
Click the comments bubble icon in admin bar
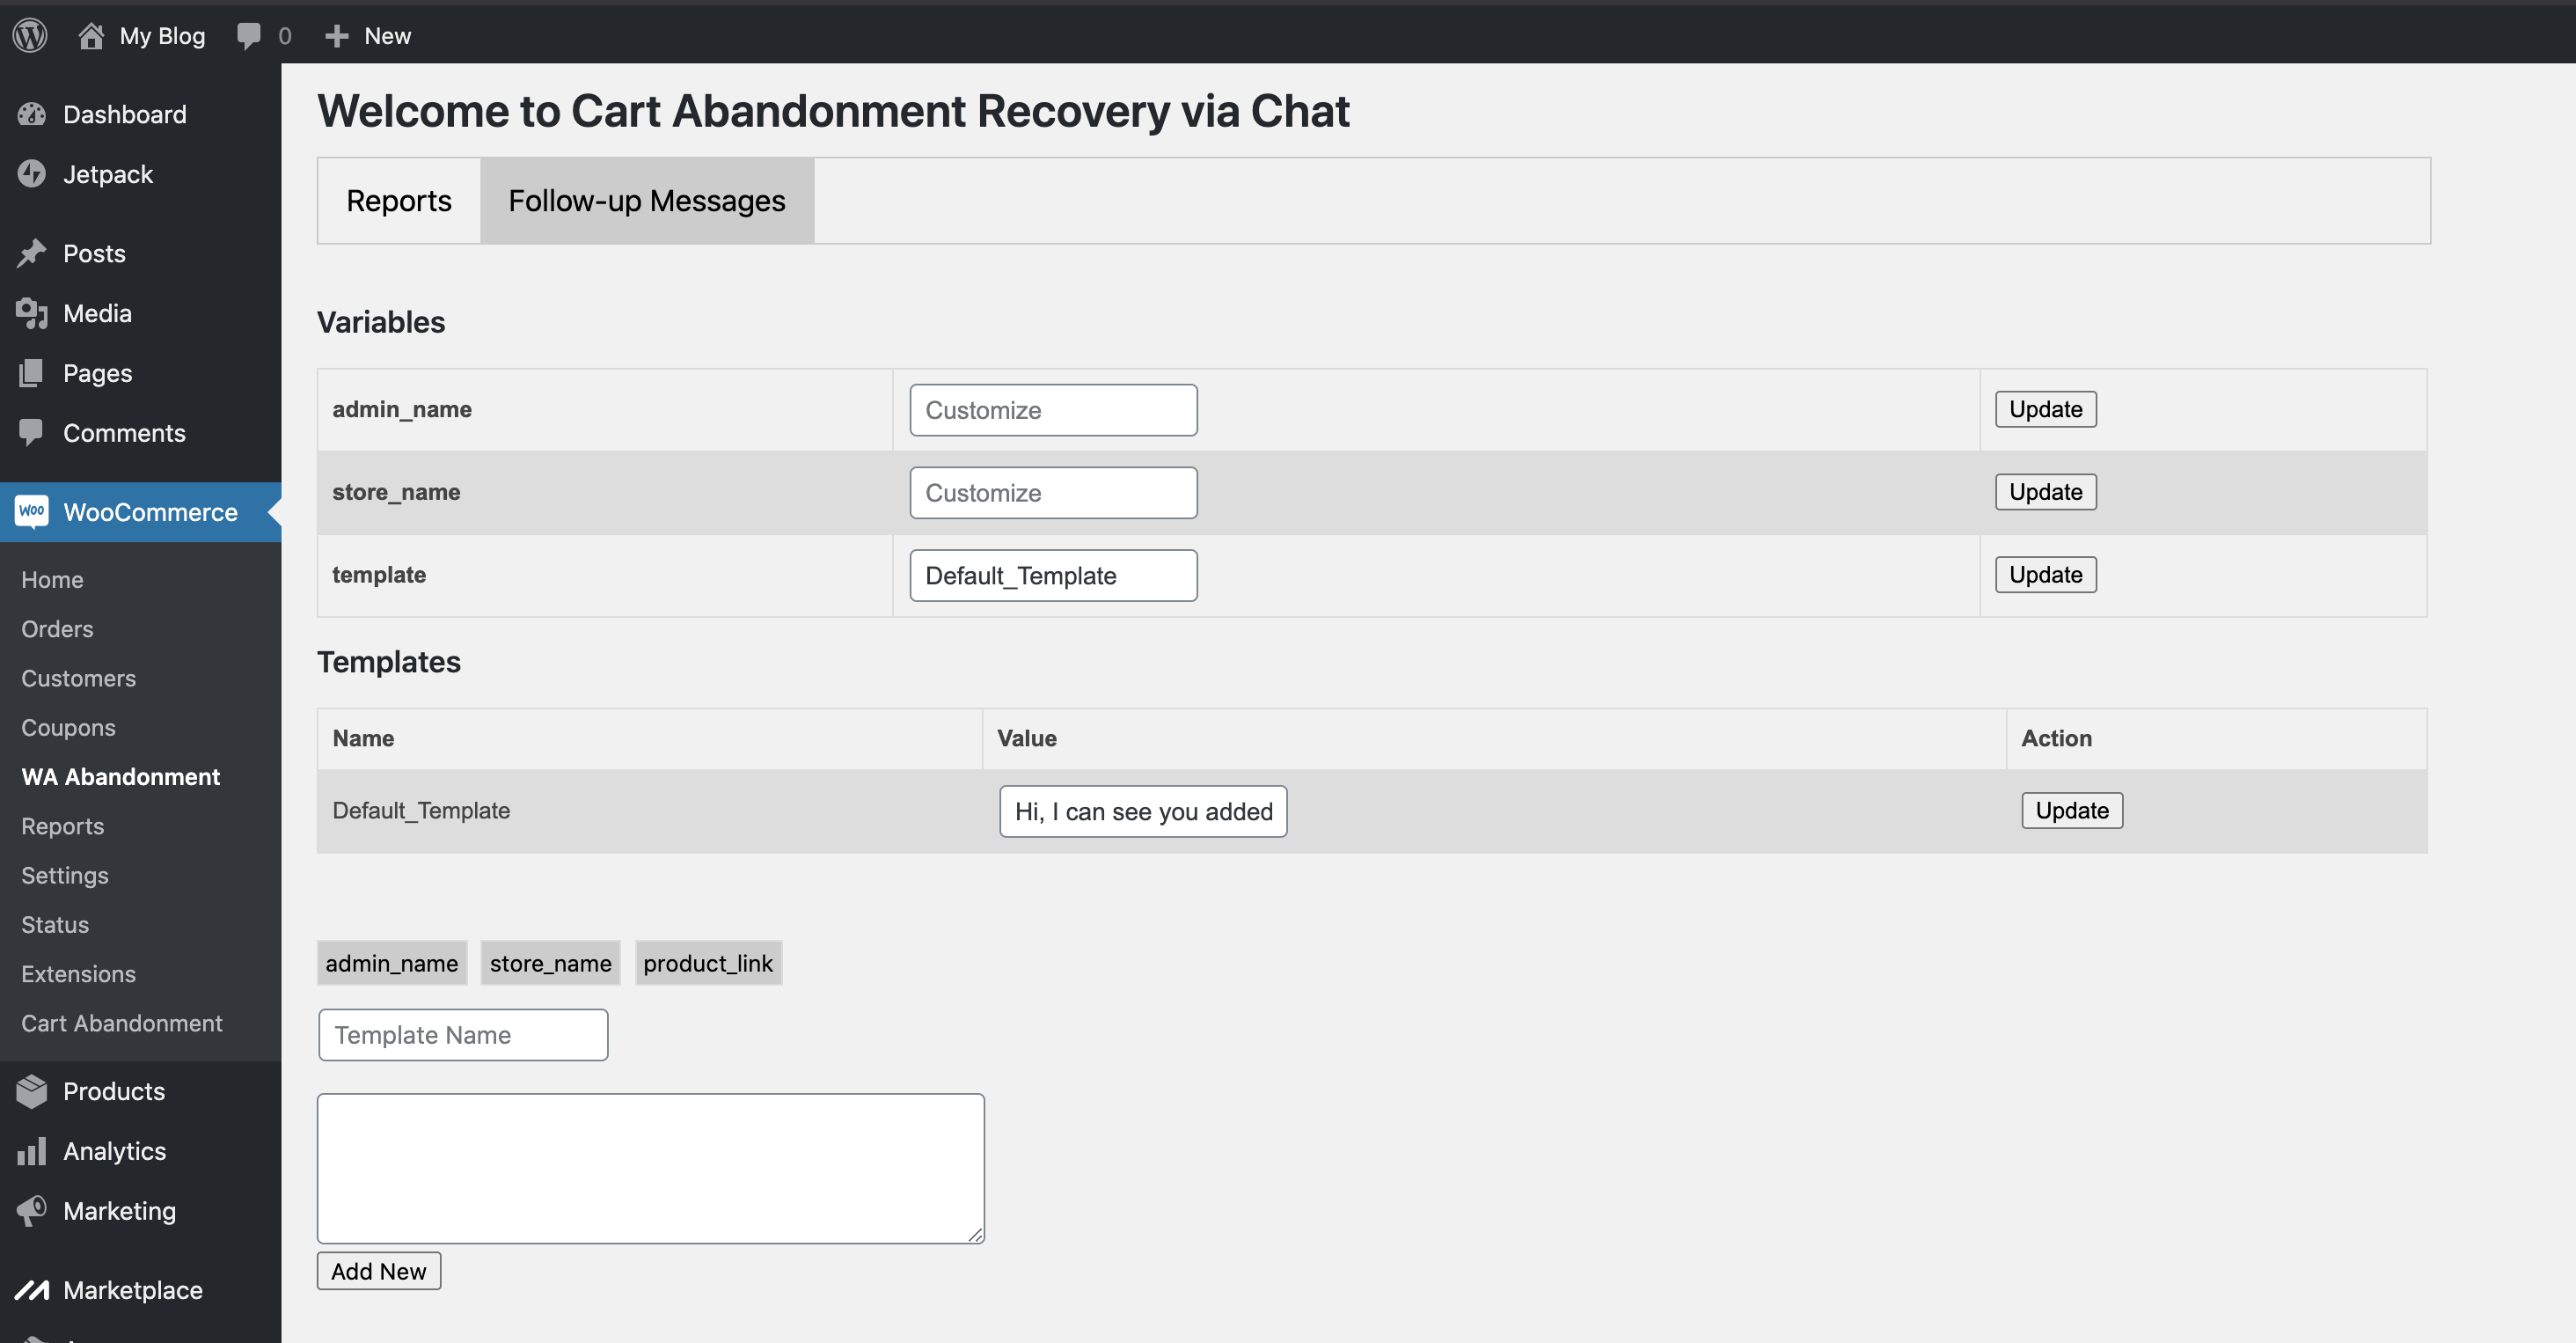pos(249,36)
